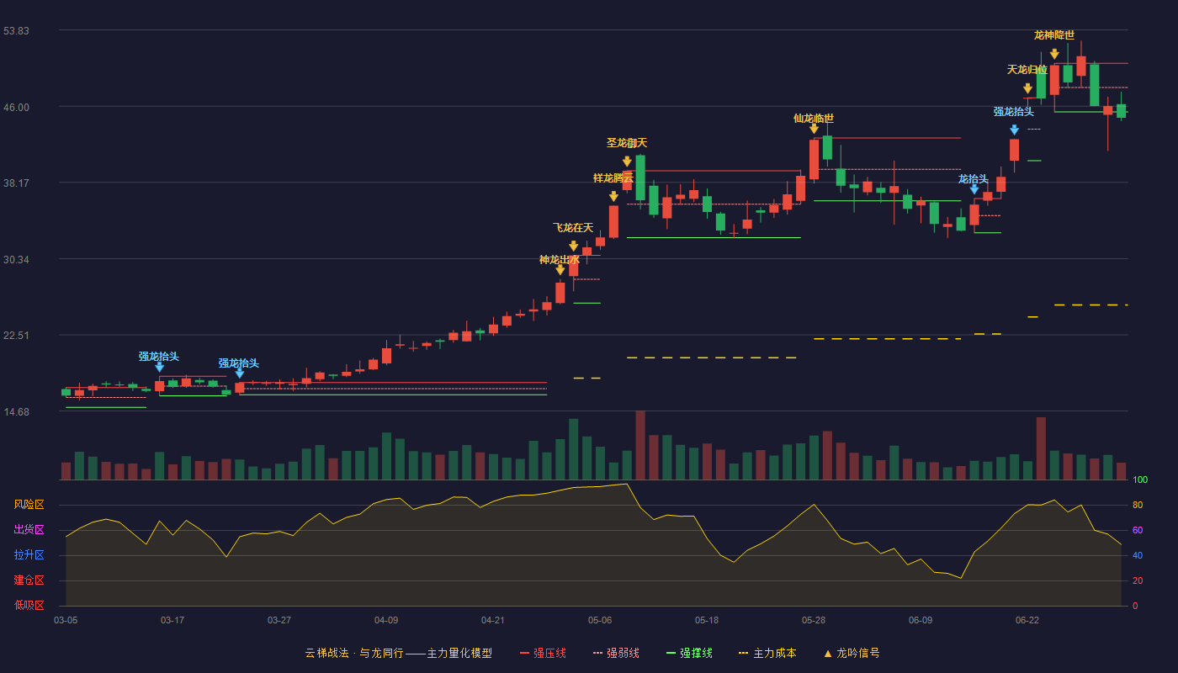This screenshot has width=1178, height=673.
Task: Click the 22.51 price axis label
Action: [x=16, y=336]
